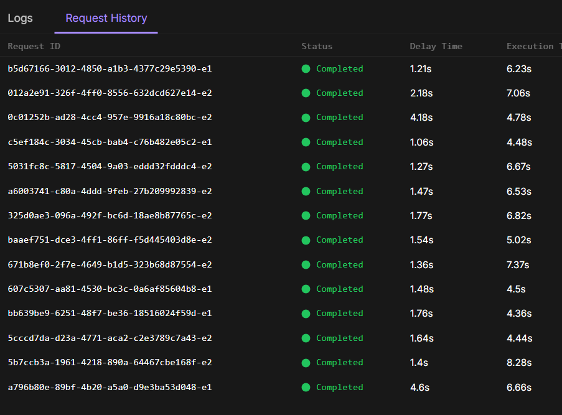
Task: Select the Request History tab
Action: point(106,18)
